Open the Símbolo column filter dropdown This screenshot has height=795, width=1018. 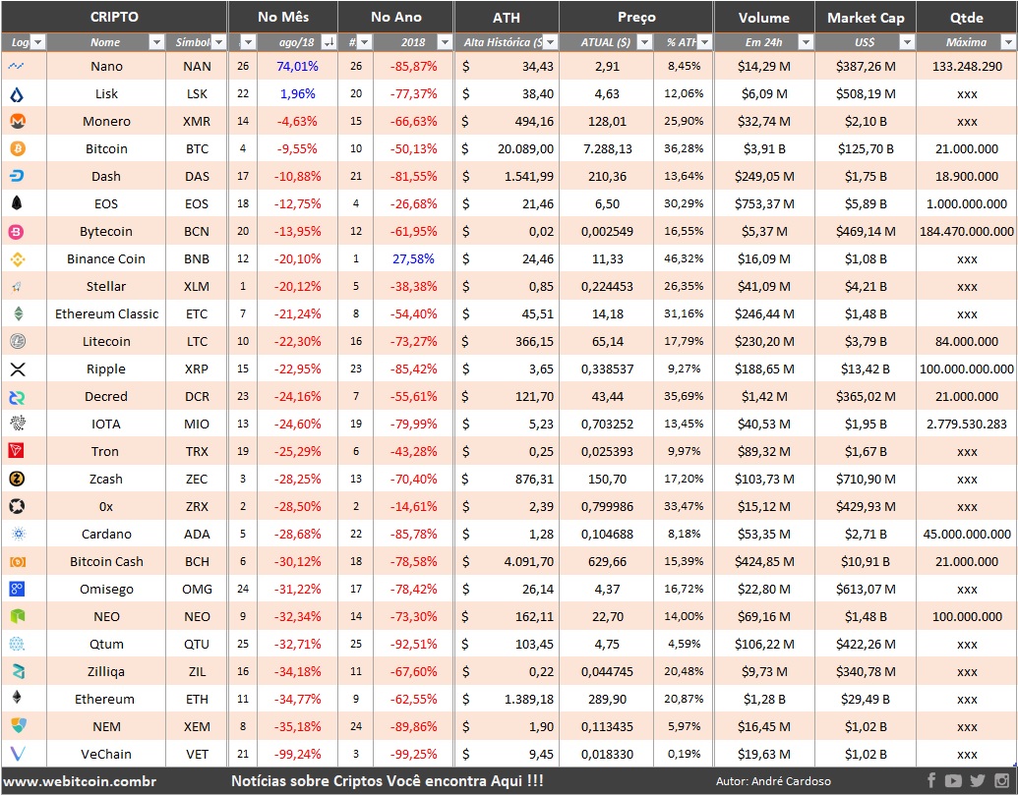[218, 42]
